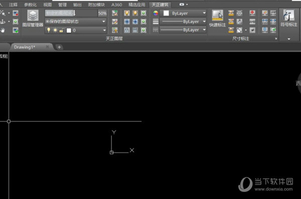Open the current layer 0 dropdown
Image resolution: width=301 pixels, height=199 pixels.
(104, 30)
